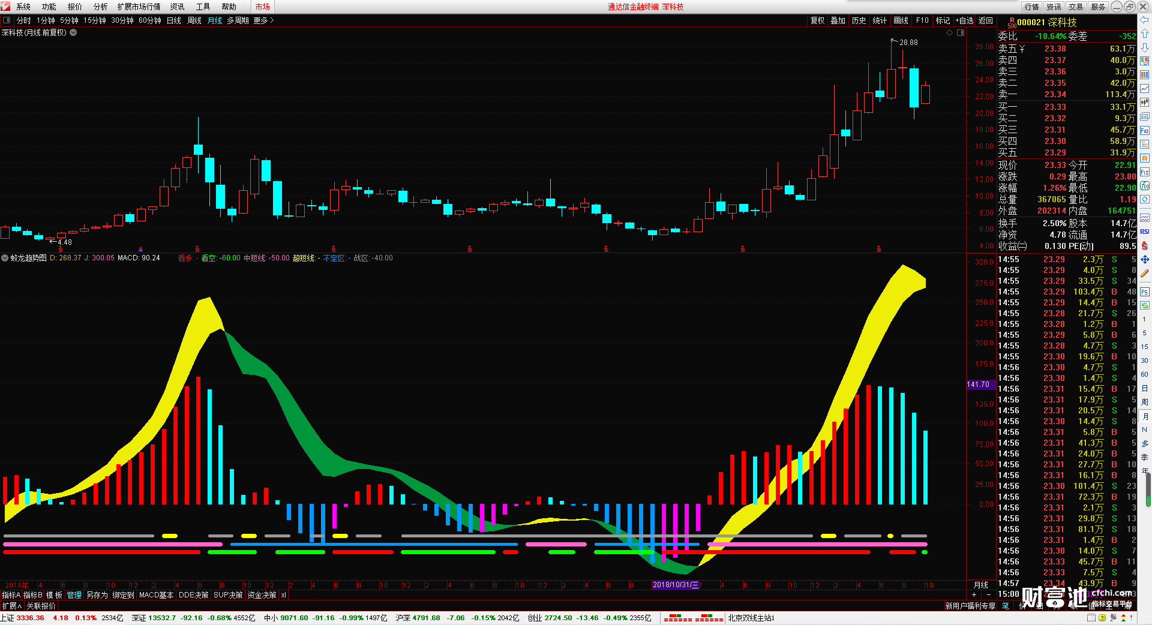Click the diamond icon above price axis
The width and height of the screenshot is (1152, 625).
[x=949, y=33]
